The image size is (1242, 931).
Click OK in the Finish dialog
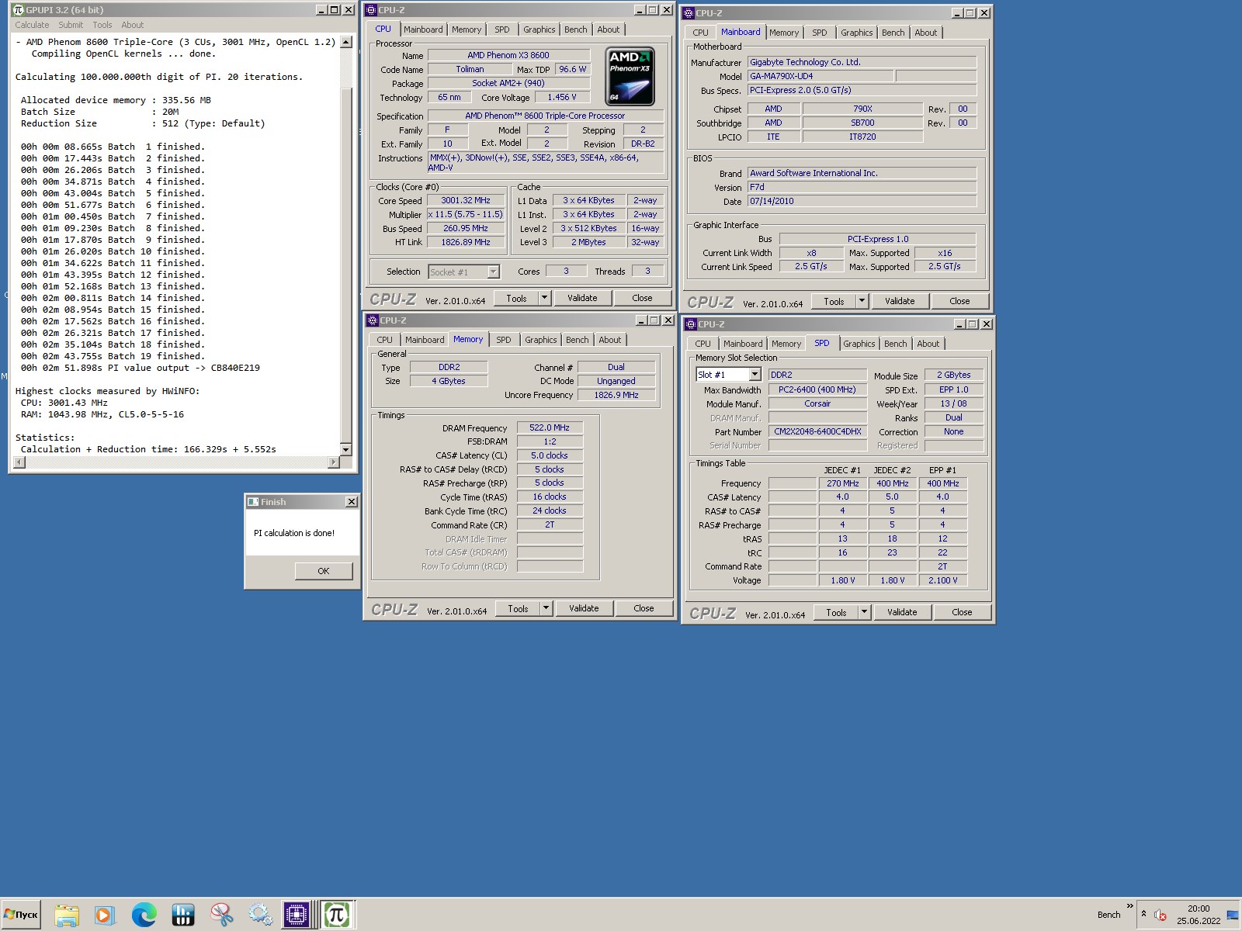point(324,571)
